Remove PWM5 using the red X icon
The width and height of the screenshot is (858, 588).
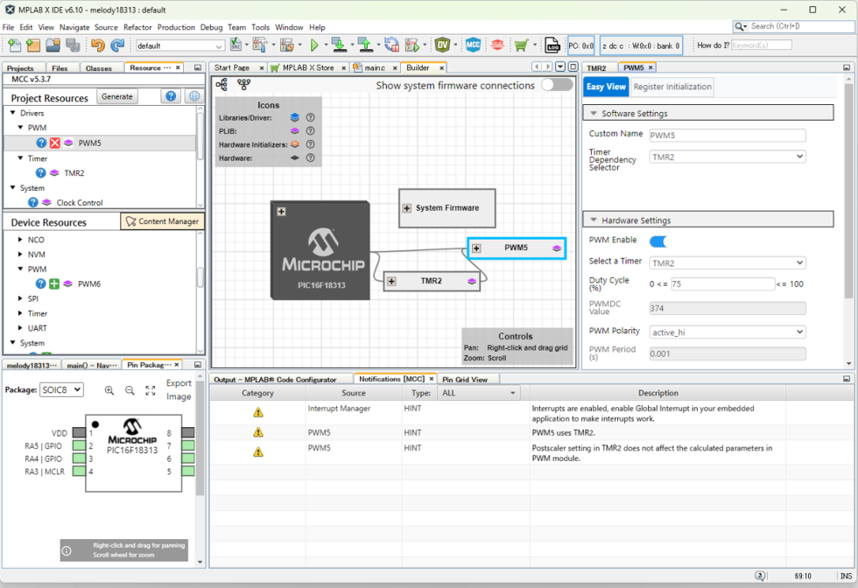(x=54, y=143)
